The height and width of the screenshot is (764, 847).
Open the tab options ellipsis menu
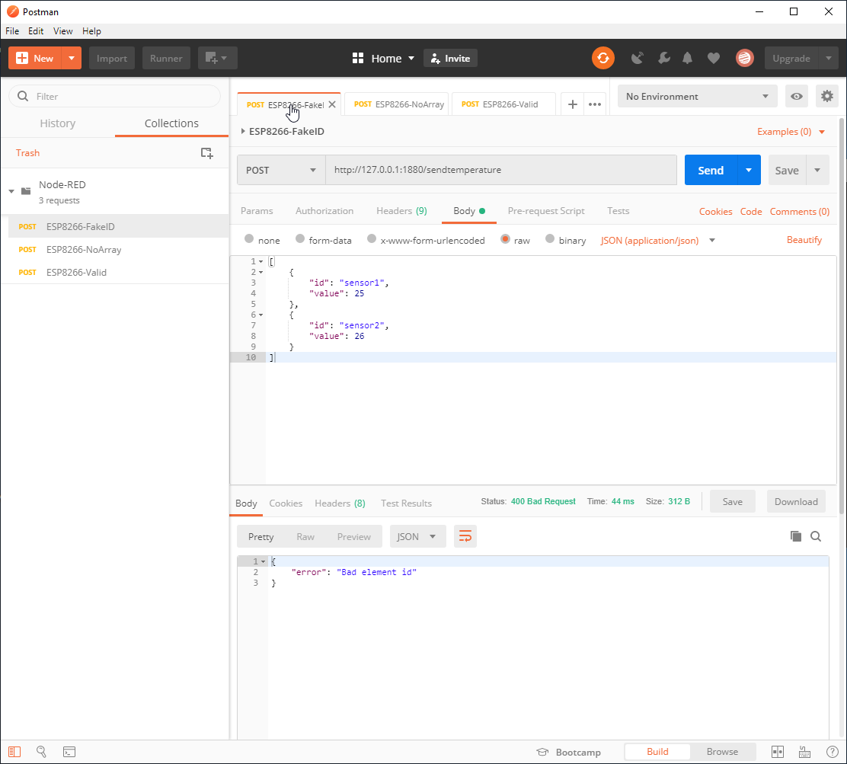tap(595, 104)
